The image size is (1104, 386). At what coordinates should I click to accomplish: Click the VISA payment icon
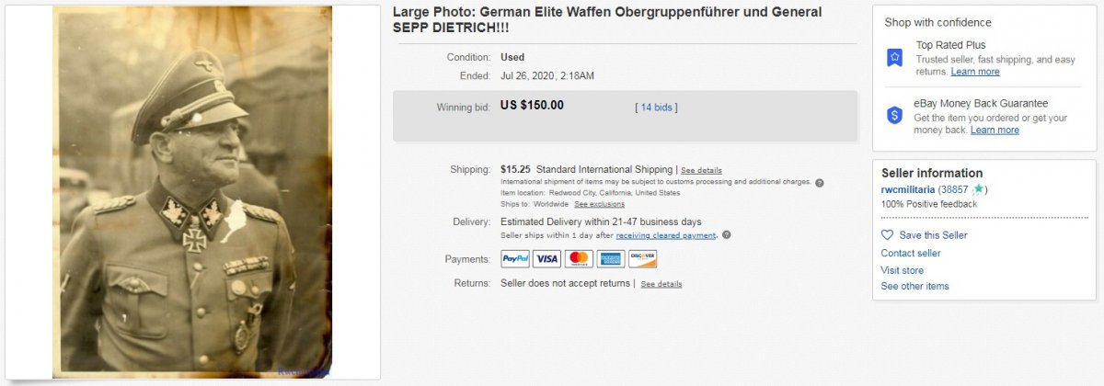[x=546, y=259]
